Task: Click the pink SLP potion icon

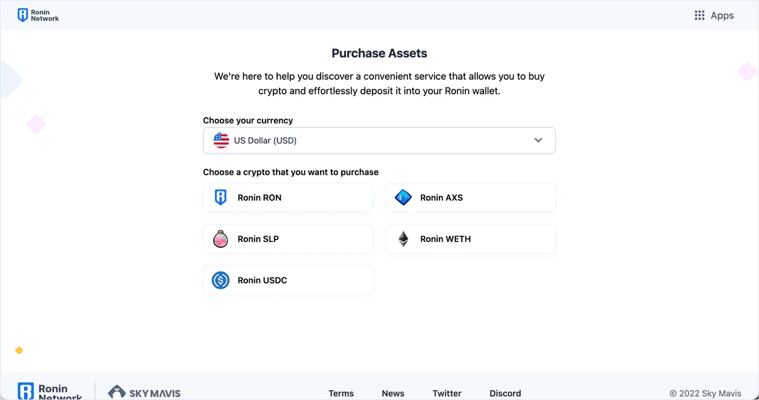Action: tap(221, 239)
